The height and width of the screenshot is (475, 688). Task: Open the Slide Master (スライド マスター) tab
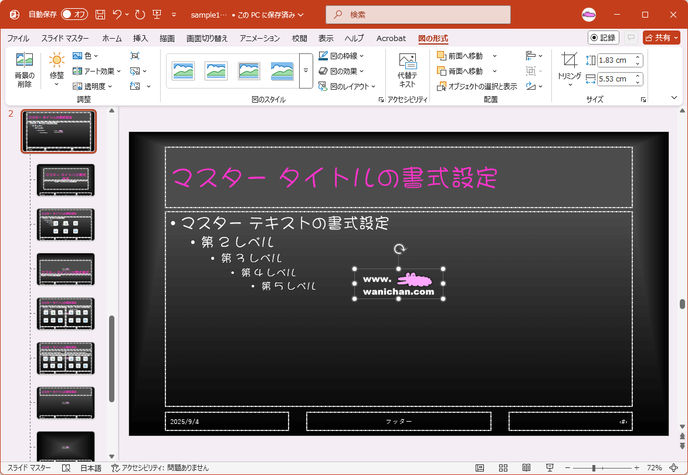tap(65, 38)
